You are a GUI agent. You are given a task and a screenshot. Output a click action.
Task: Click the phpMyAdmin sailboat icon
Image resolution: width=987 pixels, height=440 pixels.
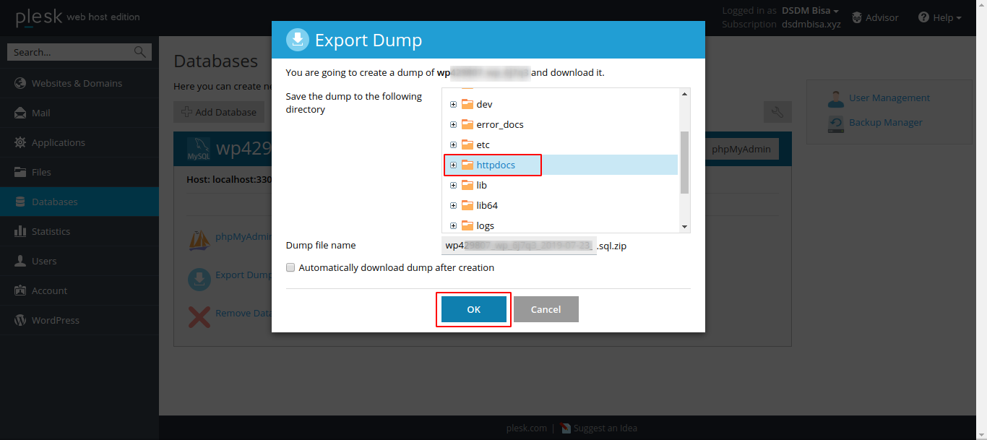199,240
